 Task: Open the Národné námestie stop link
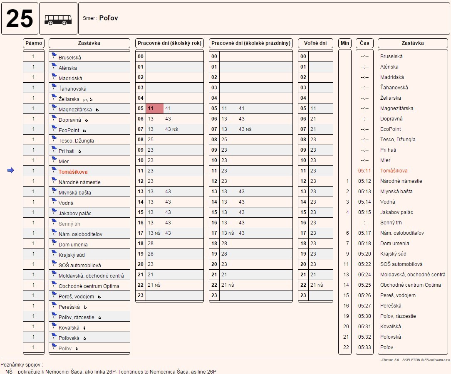click(x=79, y=182)
